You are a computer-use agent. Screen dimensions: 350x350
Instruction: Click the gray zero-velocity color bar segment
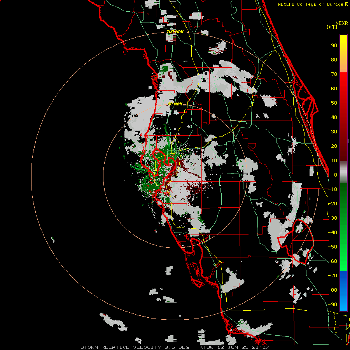click(x=343, y=172)
